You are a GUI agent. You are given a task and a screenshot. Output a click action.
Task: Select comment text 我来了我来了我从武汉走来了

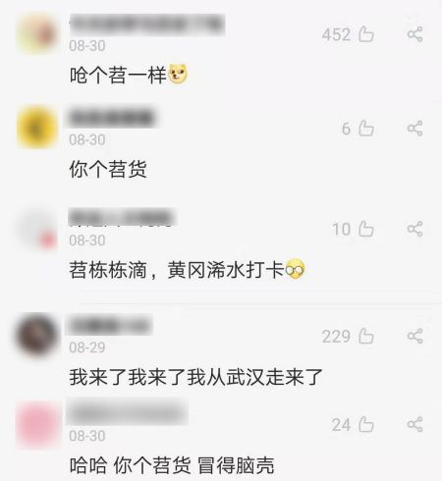195,377
